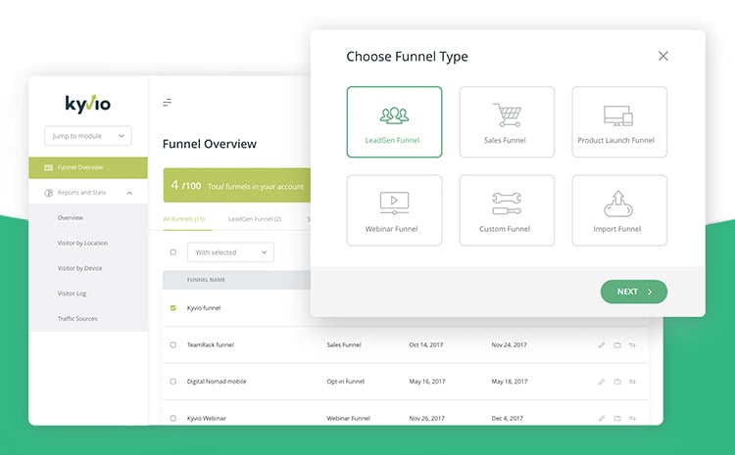Image resolution: width=735 pixels, height=455 pixels.
Task: Select the Webinar Funnel video icon
Action: pyautogui.click(x=394, y=204)
